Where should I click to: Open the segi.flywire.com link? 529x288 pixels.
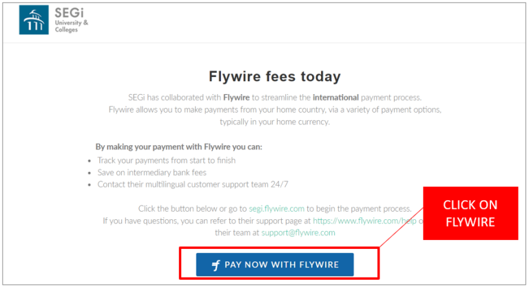point(277,208)
